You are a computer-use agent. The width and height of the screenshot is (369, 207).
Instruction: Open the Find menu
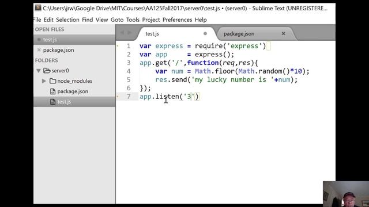coord(87,20)
